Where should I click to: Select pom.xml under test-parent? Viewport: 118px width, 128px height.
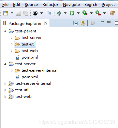30,57
